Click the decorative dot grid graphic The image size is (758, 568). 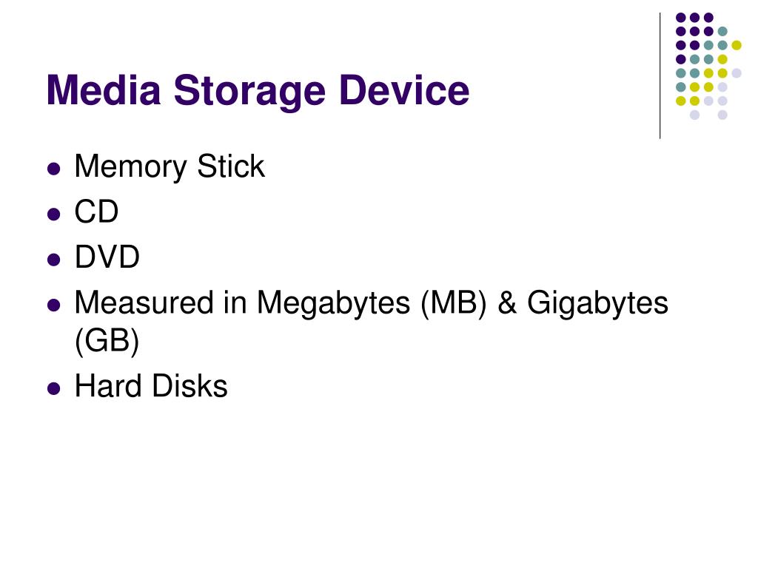pos(708,66)
